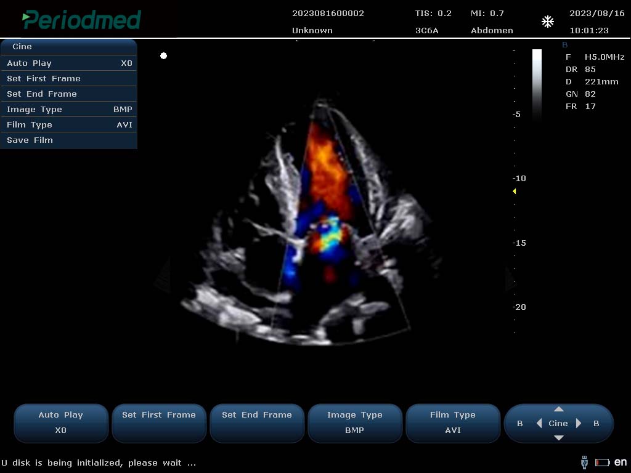Click the grayscale bar next to depth scale
The image size is (631, 473).
click(537, 83)
